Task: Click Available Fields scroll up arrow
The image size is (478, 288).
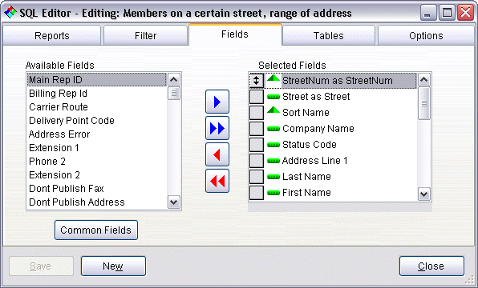Action: point(174,80)
